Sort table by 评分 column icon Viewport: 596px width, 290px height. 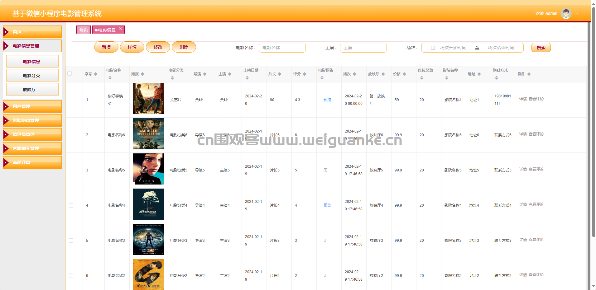point(305,74)
